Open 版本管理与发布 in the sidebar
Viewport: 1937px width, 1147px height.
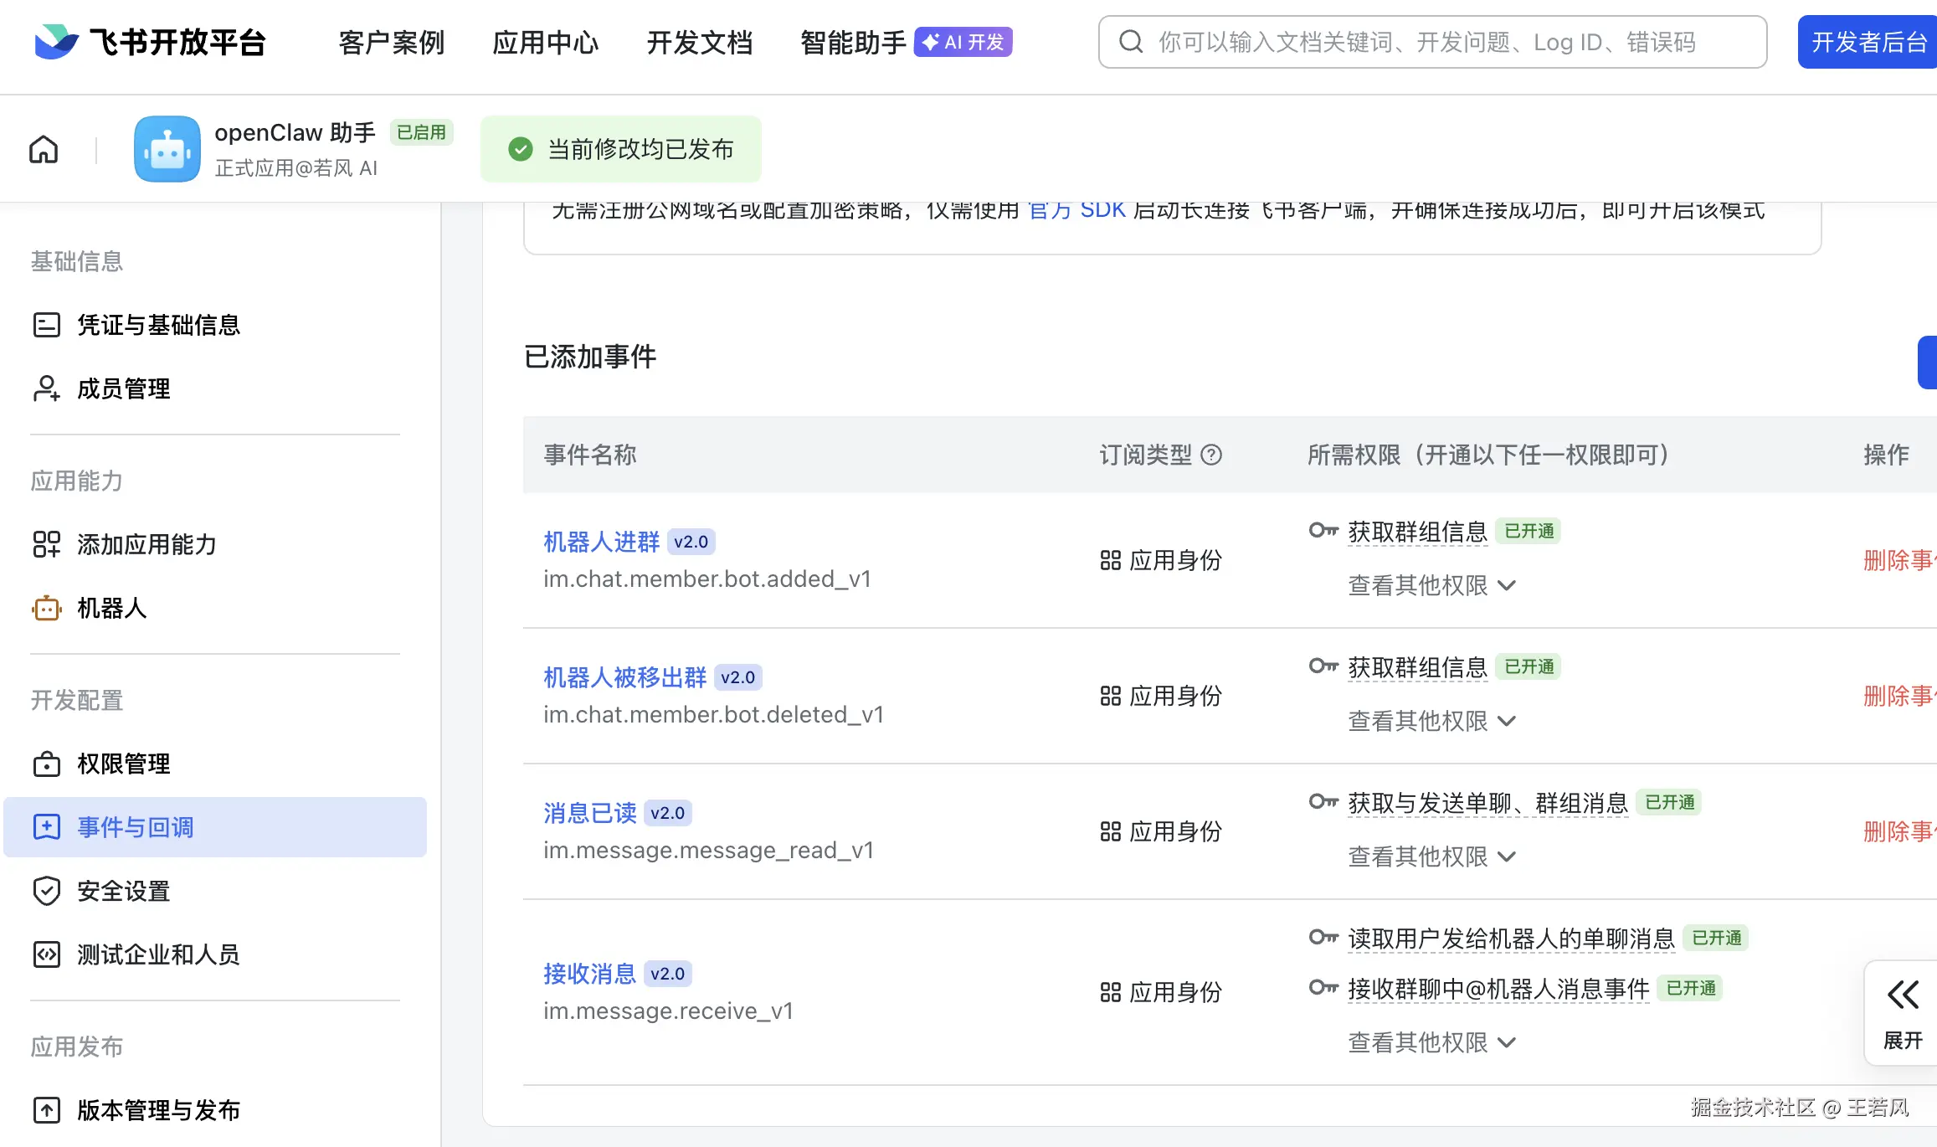(158, 1110)
